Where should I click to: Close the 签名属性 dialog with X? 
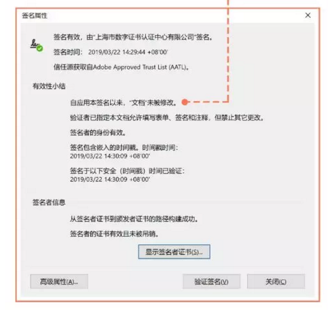(308, 15)
